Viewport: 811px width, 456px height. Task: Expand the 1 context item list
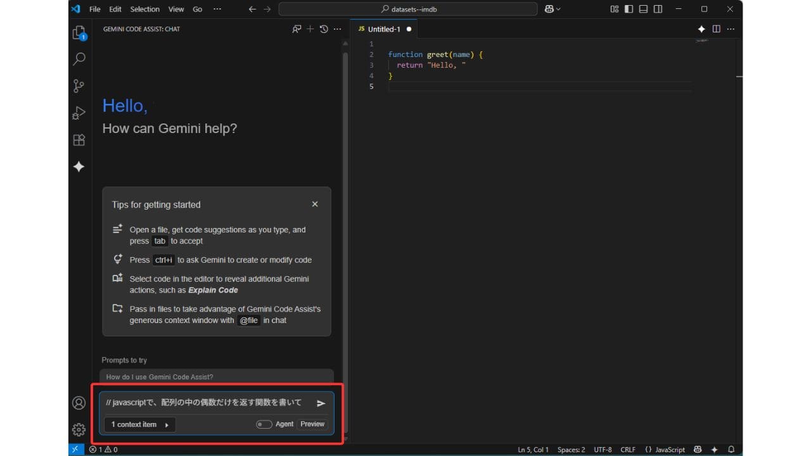point(139,424)
